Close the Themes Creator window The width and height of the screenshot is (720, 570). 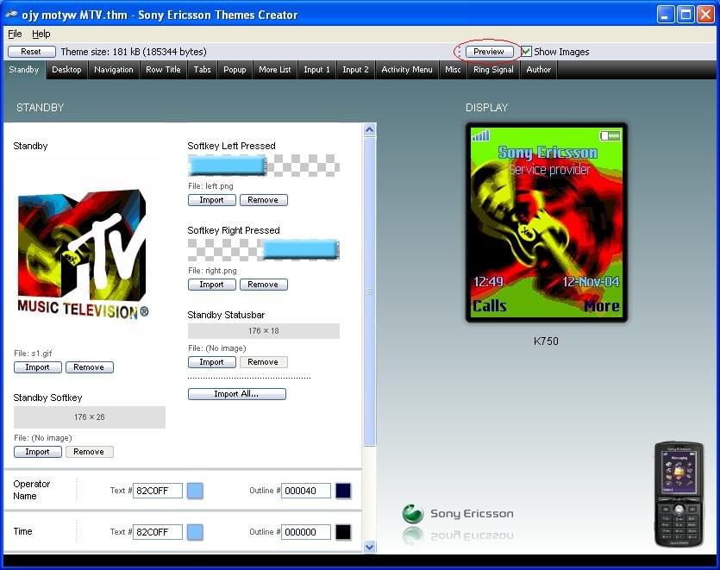pos(705,15)
